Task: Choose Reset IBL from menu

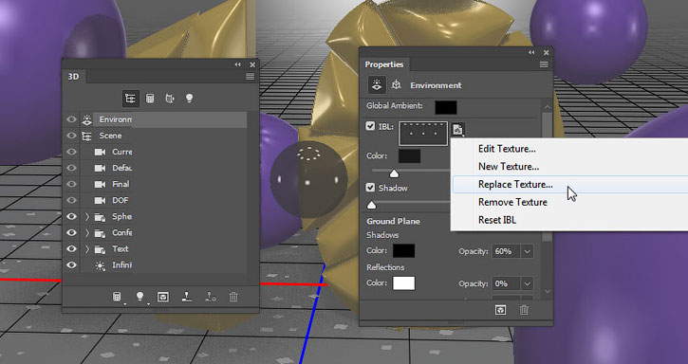Action: [x=496, y=220]
